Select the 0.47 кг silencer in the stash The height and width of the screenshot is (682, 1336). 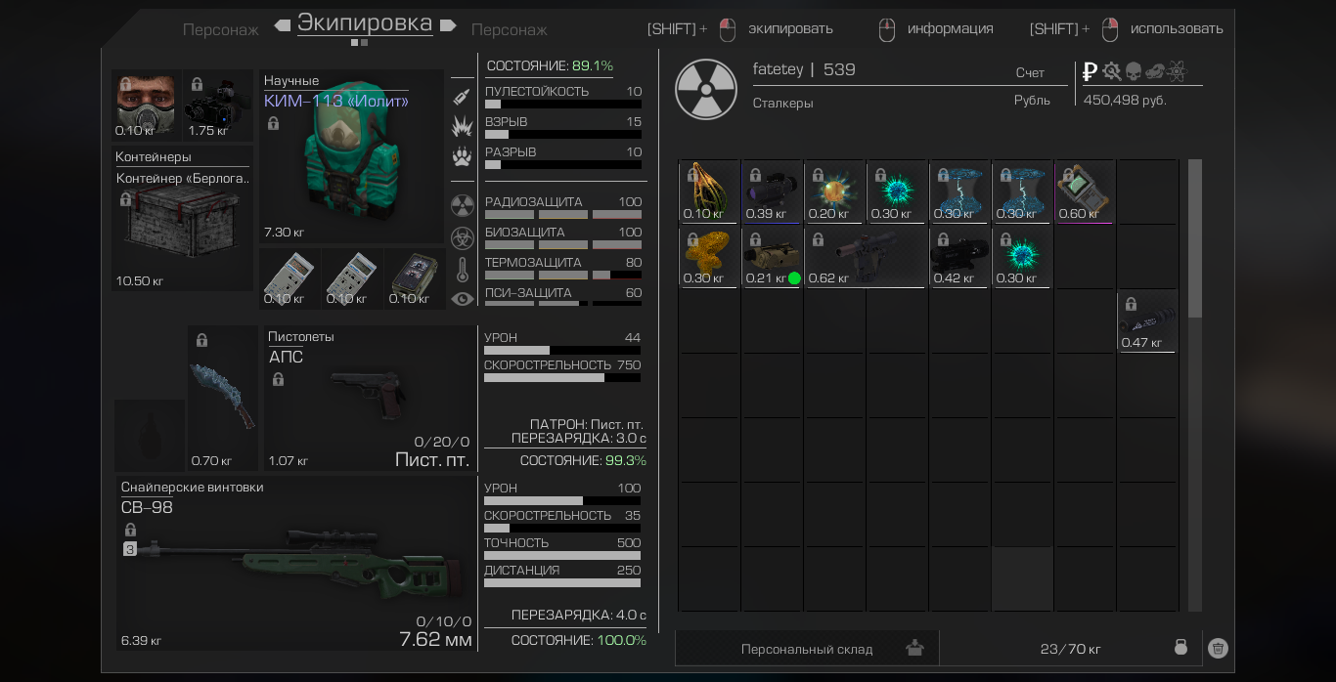pyautogui.click(x=1147, y=321)
